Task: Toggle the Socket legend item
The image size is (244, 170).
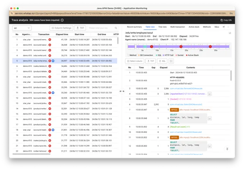Action: [x=179, y=55]
